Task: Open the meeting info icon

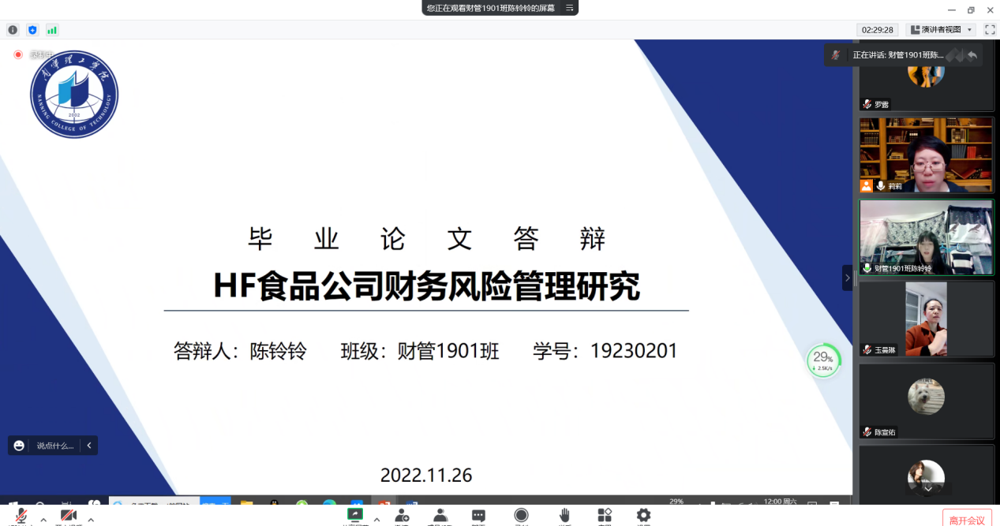Action: (x=13, y=30)
